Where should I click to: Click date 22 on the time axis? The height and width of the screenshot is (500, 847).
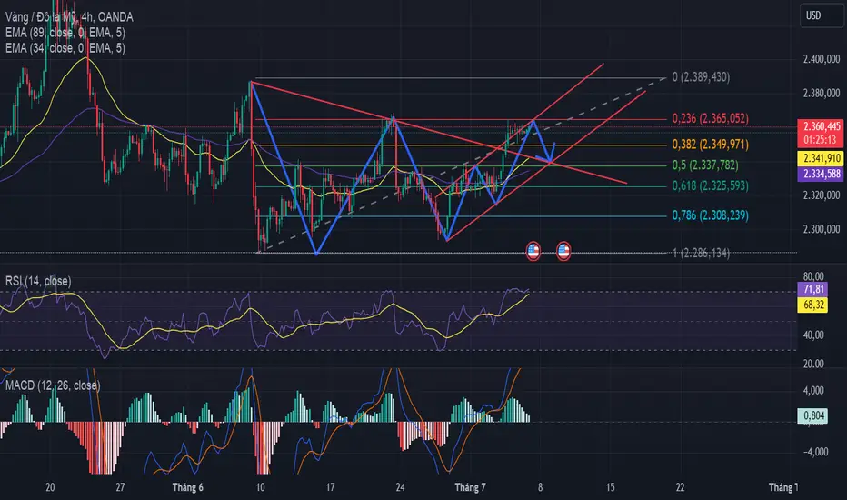[x=680, y=487]
